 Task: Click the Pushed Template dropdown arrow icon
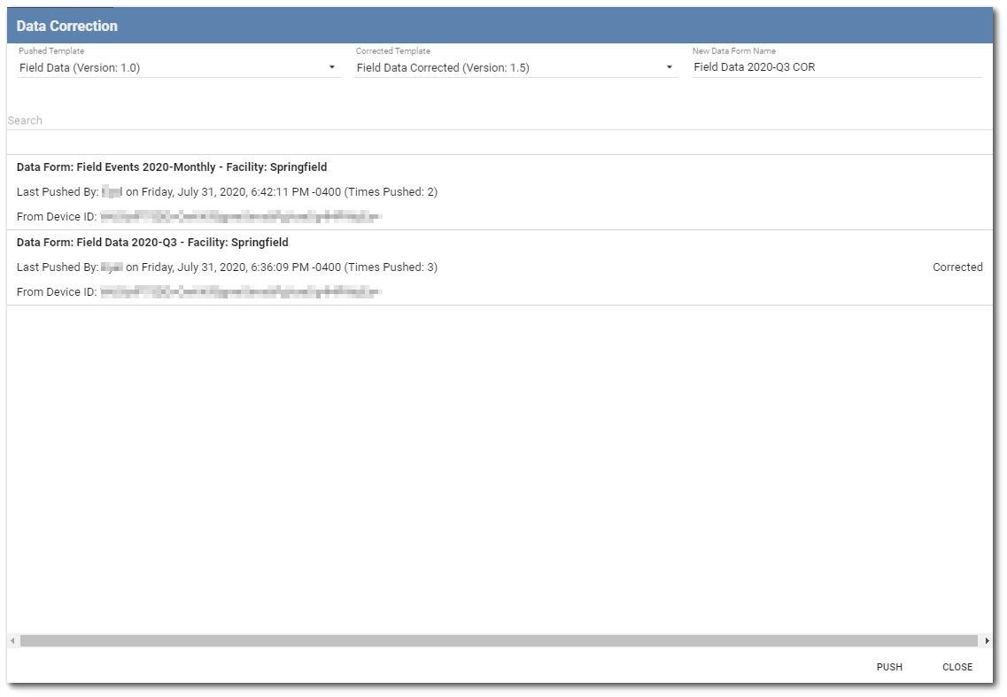332,68
